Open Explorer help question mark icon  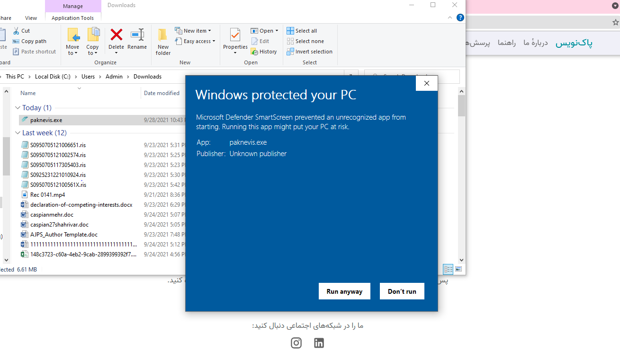tap(460, 18)
